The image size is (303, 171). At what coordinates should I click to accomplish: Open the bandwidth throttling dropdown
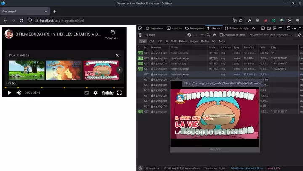pyautogui.click(x=271, y=35)
